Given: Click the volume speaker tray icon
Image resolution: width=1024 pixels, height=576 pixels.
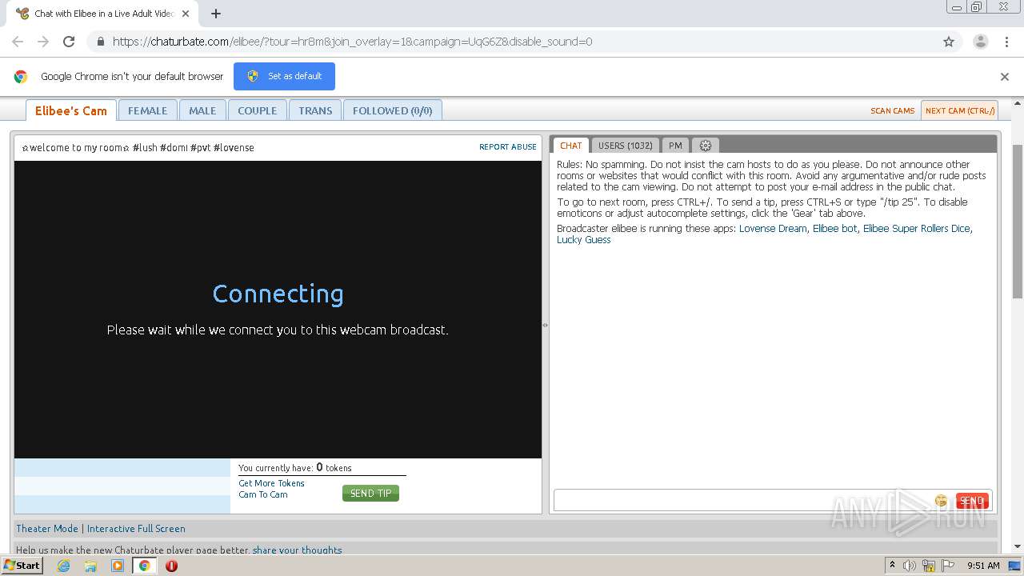Looking at the screenshot, I should pos(910,566).
